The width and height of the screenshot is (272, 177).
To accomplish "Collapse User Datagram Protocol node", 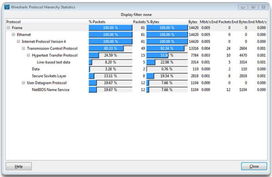I will tap(23, 83).
